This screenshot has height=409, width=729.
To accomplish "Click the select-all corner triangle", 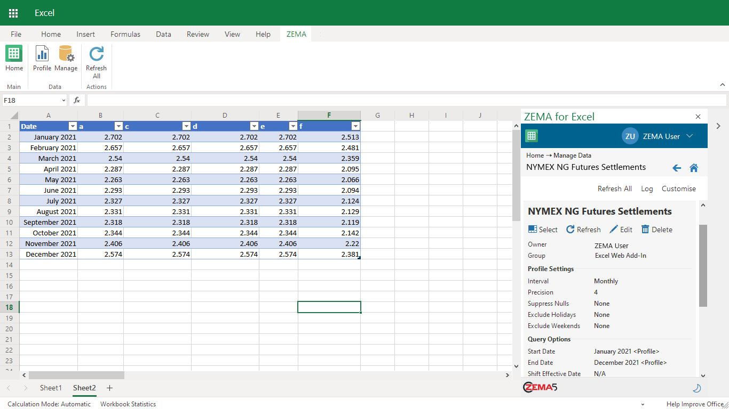I will pyautogui.click(x=14, y=116).
